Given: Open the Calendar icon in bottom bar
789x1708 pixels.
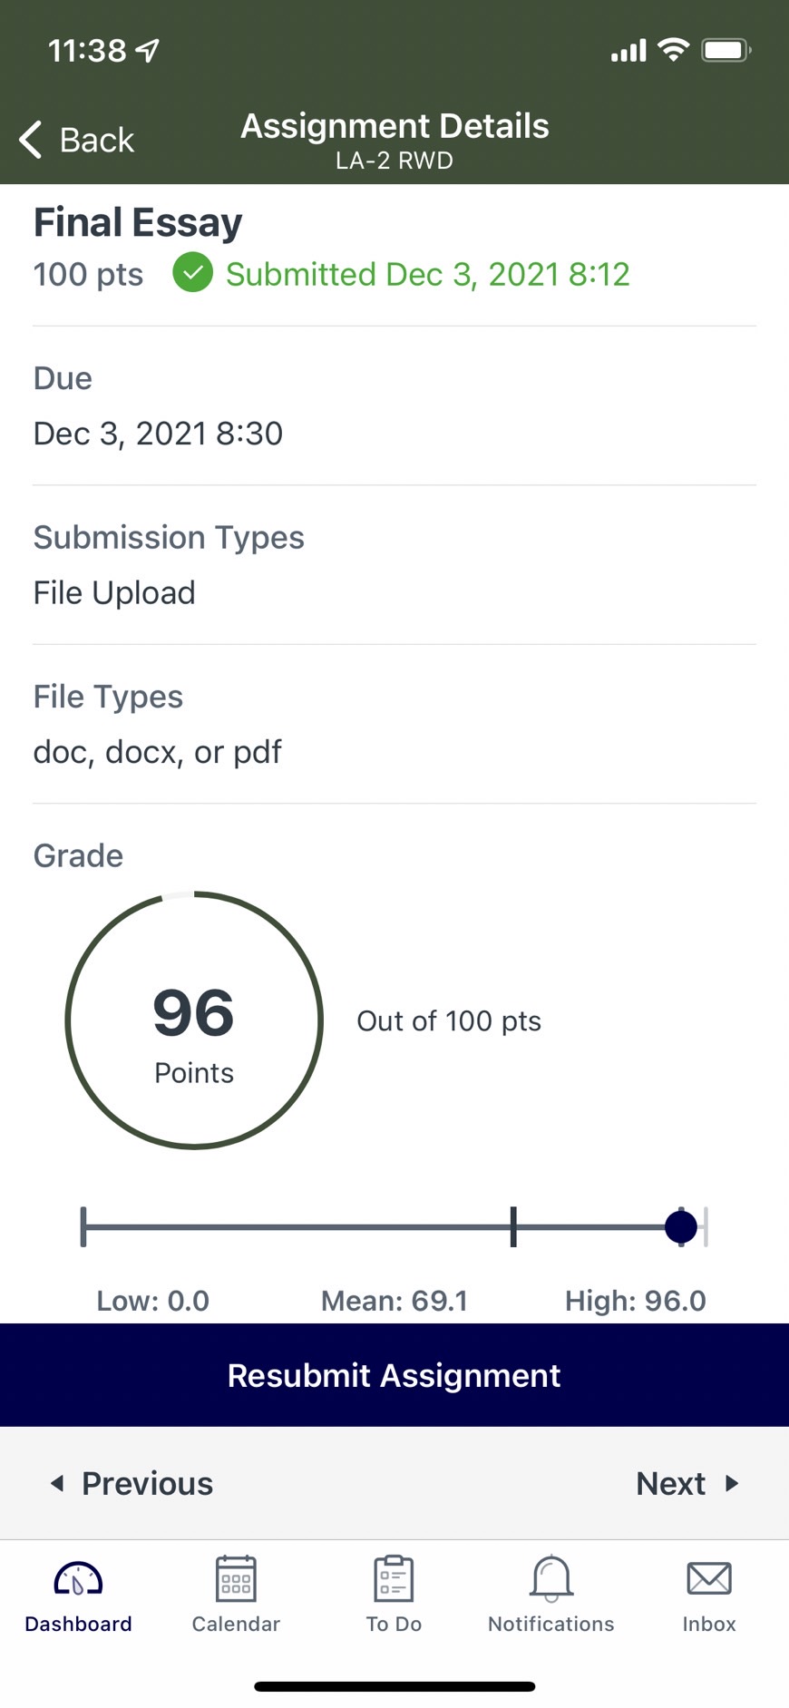Looking at the screenshot, I should tap(236, 1578).
